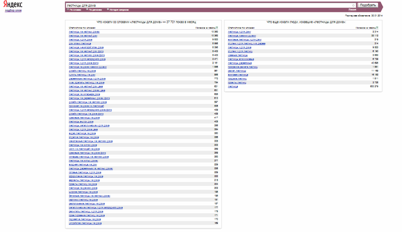Open the 'расчет лестницы' link
This screenshot has width=402, height=232.
[237, 71]
